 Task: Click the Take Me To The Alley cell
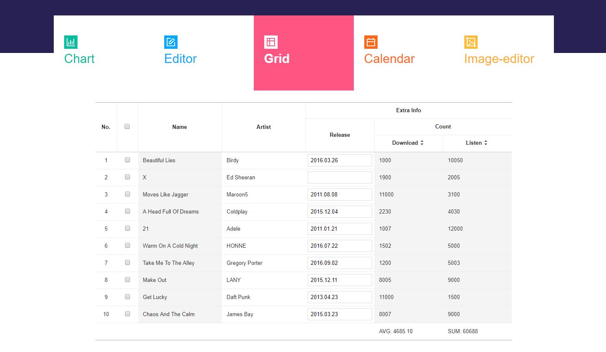[180, 263]
